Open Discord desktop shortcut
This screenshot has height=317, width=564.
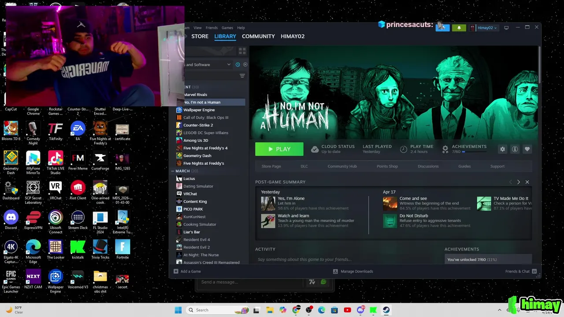tap(11, 220)
